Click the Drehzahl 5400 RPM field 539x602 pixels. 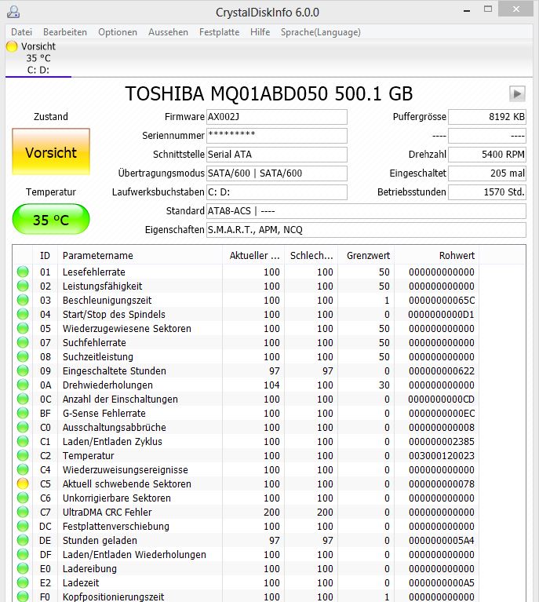tap(487, 155)
